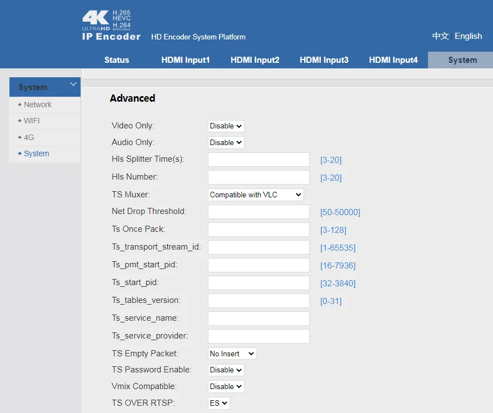Open the HDMI Input3 tab

tap(324, 59)
